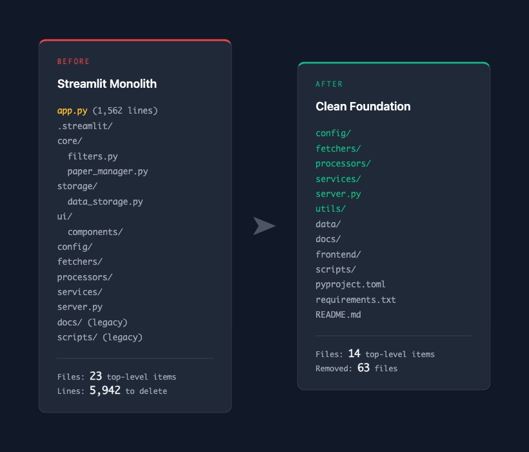The width and height of the screenshot is (529, 452).
Task: Select filters.py under core/
Action: pos(92,156)
